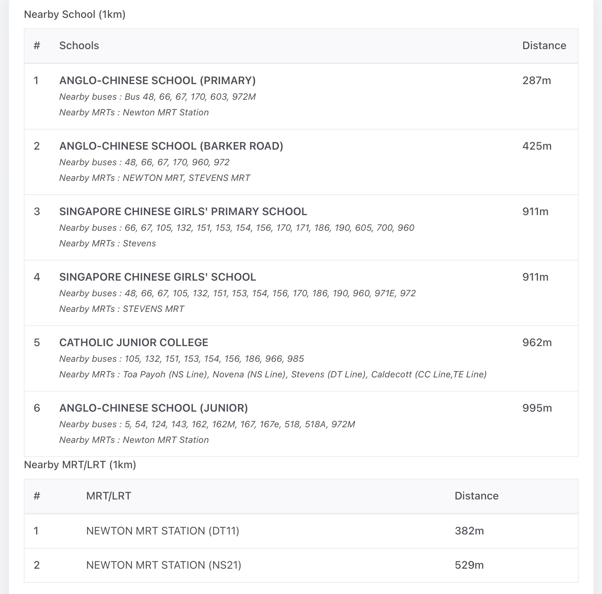
Task: Click the 'NEWTON MRT, STEVENS MRT' nearby MRTs text
Action: (x=186, y=178)
